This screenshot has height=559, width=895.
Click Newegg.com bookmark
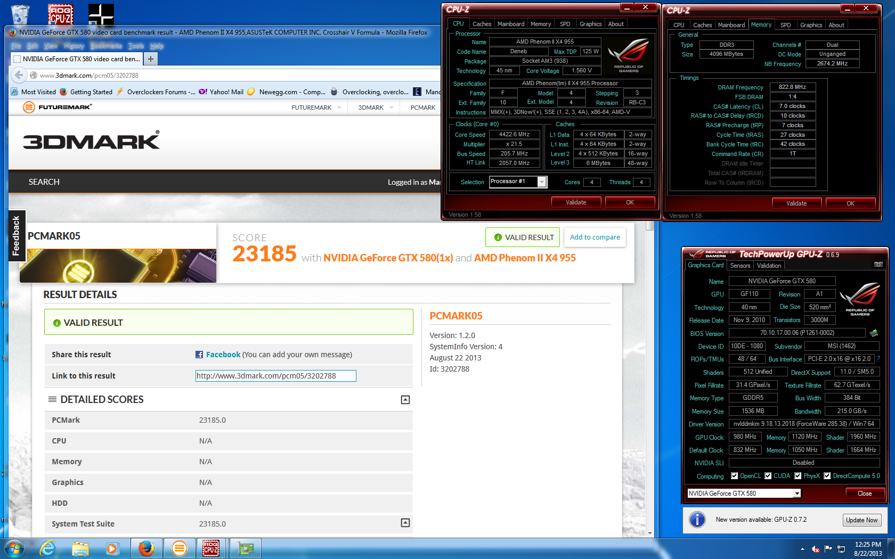tap(287, 92)
